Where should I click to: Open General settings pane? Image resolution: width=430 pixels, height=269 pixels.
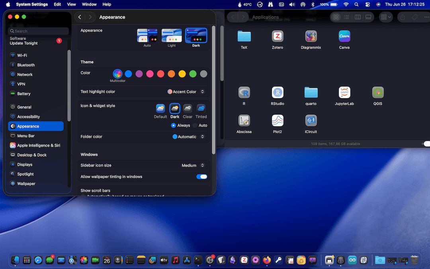[x=36, y=107]
